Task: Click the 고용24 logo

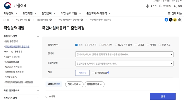Action: pos(15,6)
